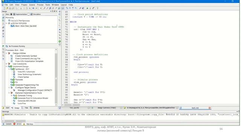Image resolution: width=241 pixels, height=135 pixels.
Task: Open the Console output tab
Action: pyautogui.click(x=7, y=124)
